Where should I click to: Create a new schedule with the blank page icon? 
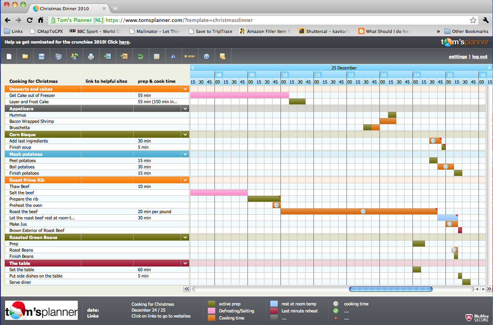point(9,57)
